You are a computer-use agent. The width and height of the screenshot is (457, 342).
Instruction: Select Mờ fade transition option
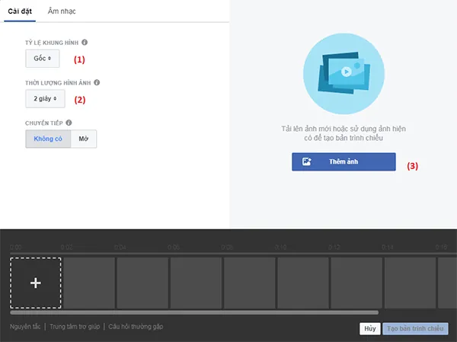point(84,139)
